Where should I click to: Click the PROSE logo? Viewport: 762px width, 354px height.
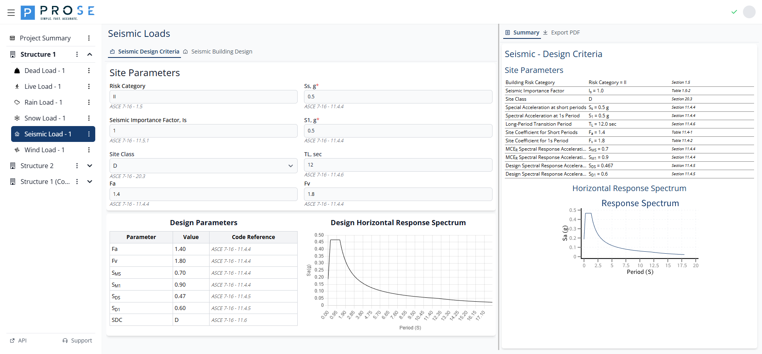(x=58, y=13)
